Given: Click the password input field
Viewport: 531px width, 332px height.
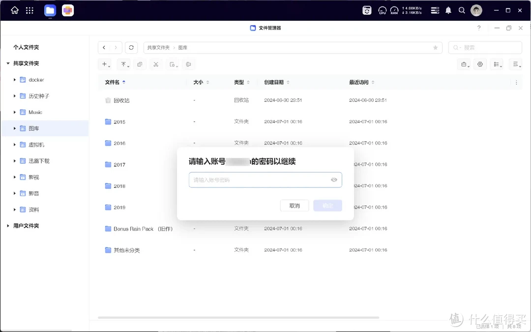Looking at the screenshot, I should (x=261, y=180).
